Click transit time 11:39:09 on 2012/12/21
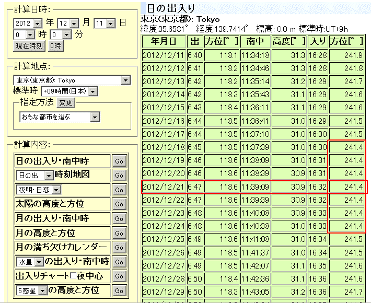 [255, 187]
